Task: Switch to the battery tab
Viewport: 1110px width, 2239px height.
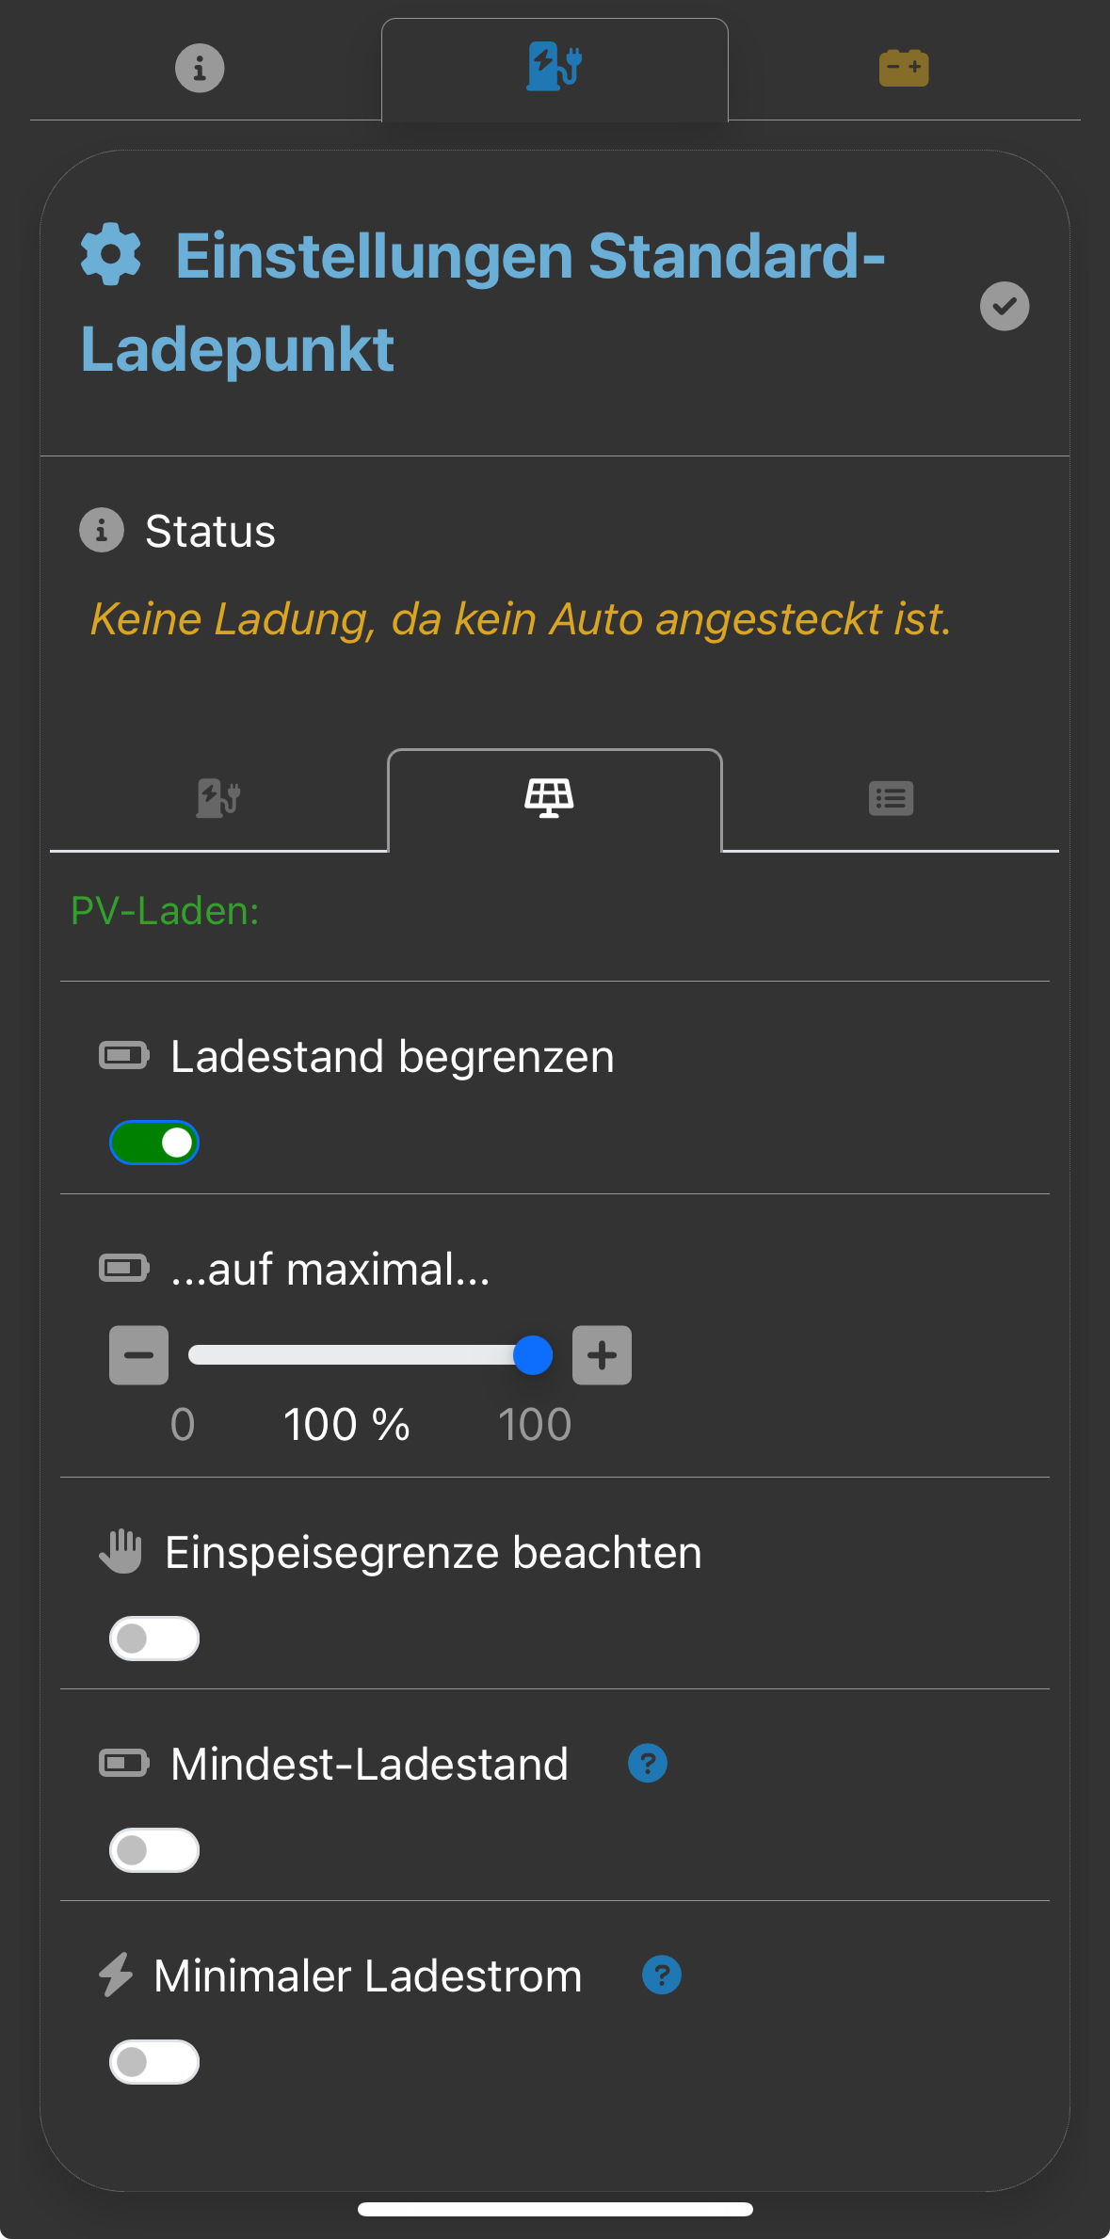Action: coord(904,68)
